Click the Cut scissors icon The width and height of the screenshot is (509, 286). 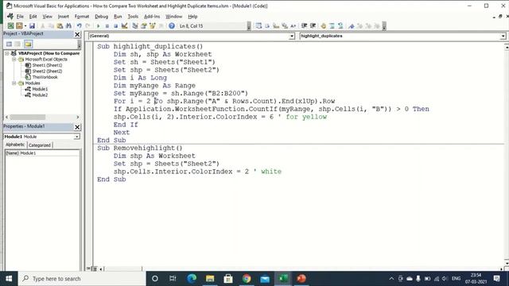pos(42,26)
